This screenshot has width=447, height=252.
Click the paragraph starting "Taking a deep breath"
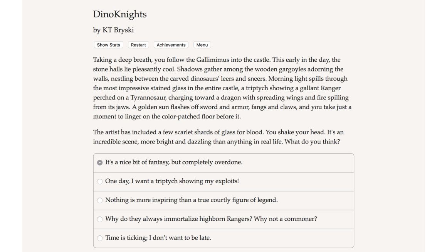coord(222,88)
